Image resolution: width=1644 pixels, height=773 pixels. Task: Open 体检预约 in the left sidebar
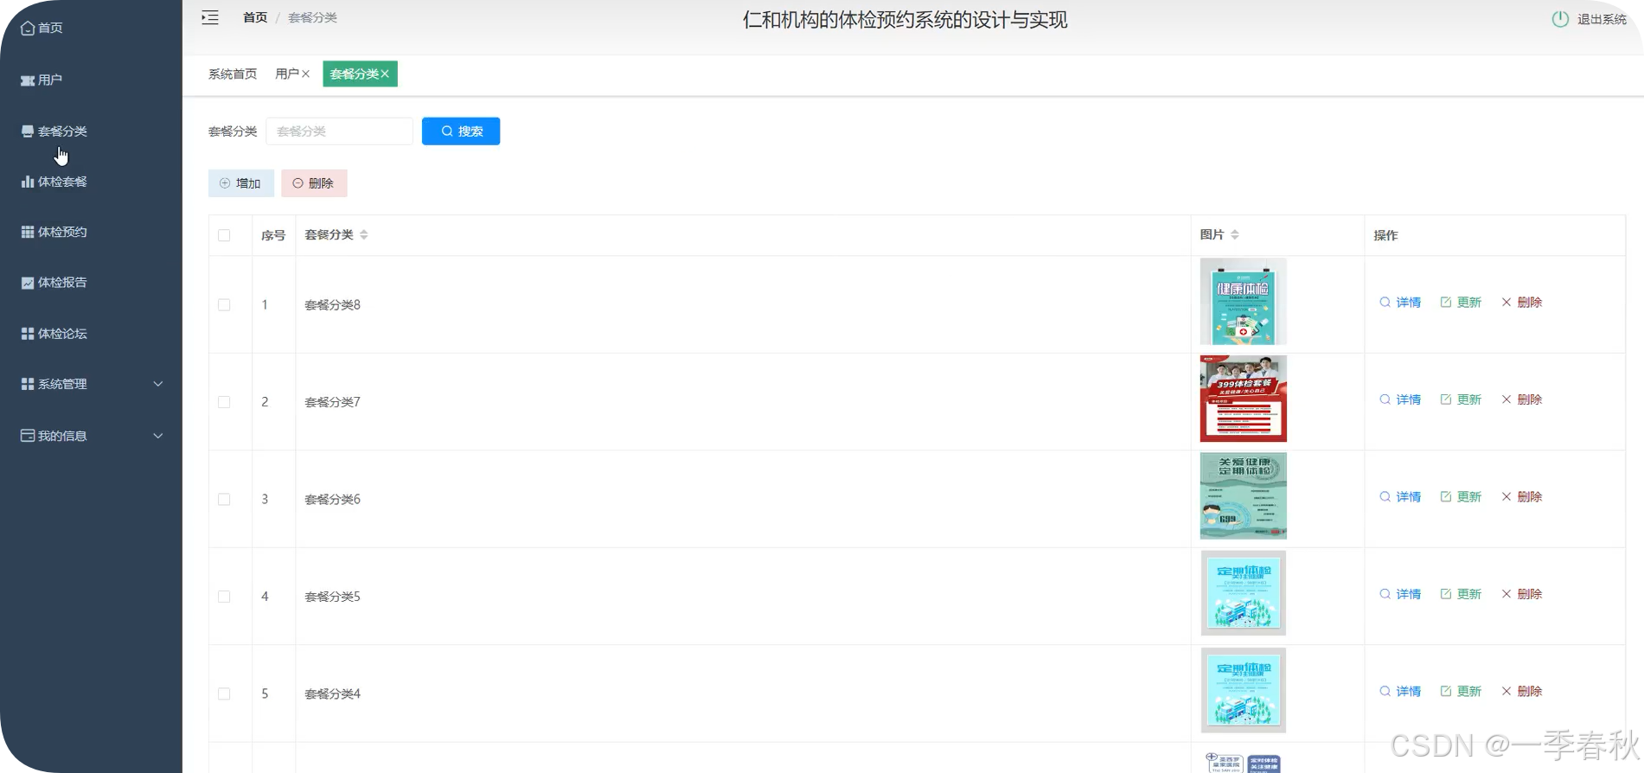(x=54, y=232)
